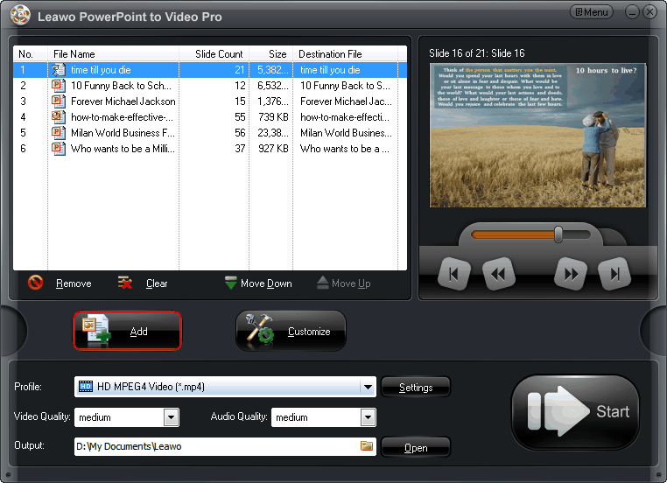667x483 pixels.
Task: Select row 'Milan World Business F...'
Action: click(210, 133)
